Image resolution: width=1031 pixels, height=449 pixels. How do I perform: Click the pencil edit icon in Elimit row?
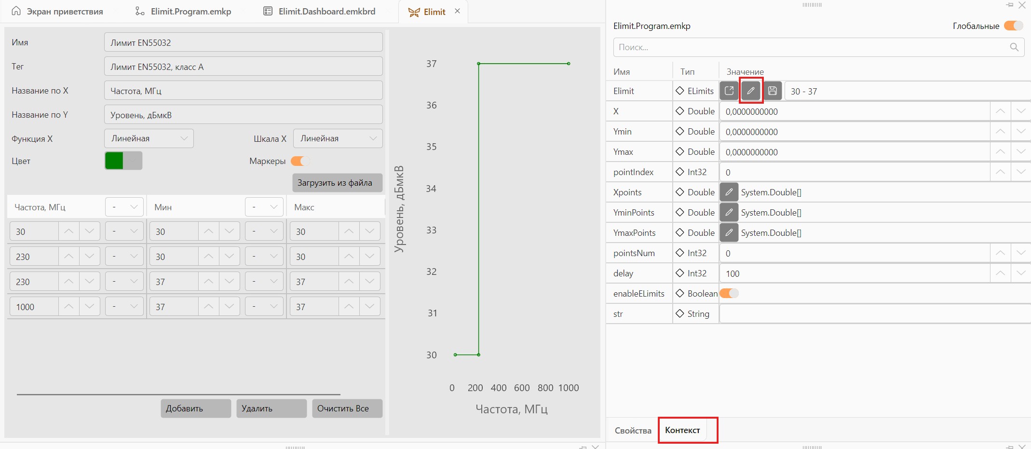(751, 91)
